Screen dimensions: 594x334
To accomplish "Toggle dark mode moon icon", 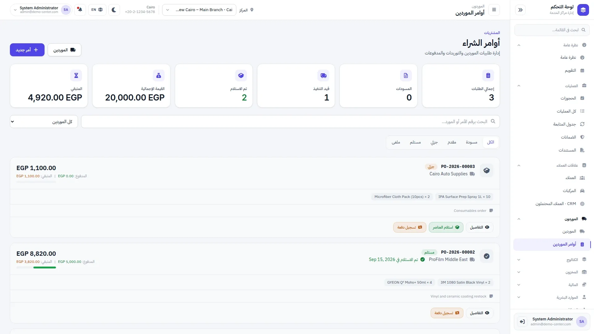I will tap(114, 10).
